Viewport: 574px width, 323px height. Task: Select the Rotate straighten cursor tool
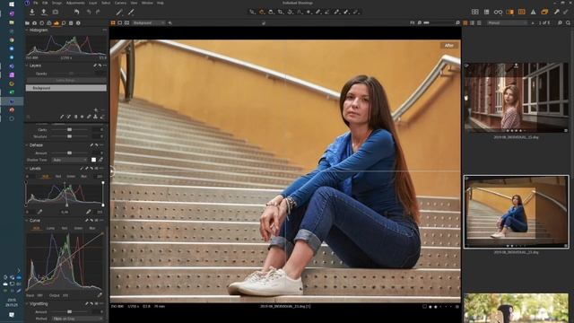pyautogui.click(x=290, y=12)
